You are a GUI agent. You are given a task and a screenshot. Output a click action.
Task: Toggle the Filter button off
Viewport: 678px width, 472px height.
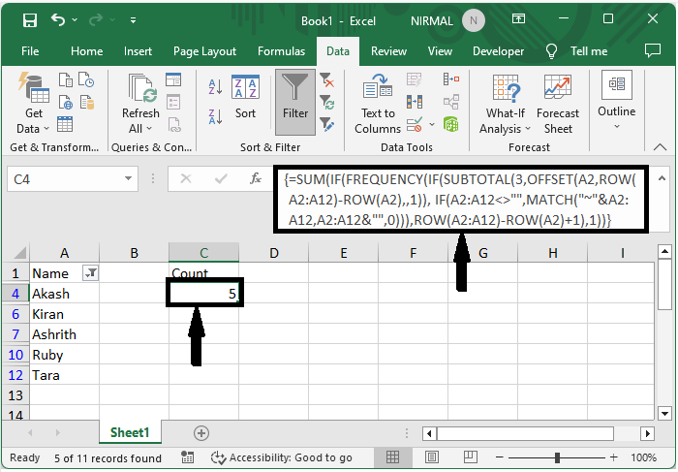[295, 102]
